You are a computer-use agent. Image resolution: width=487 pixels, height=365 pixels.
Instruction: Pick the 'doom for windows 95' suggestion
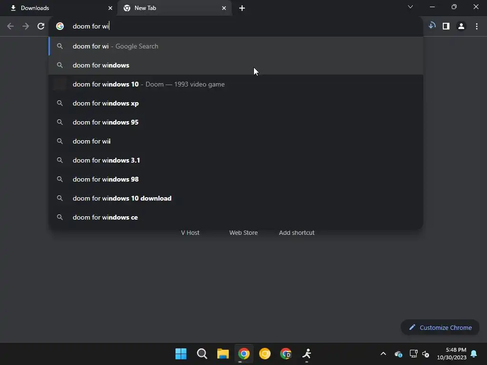pyautogui.click(x=236, y=122)
